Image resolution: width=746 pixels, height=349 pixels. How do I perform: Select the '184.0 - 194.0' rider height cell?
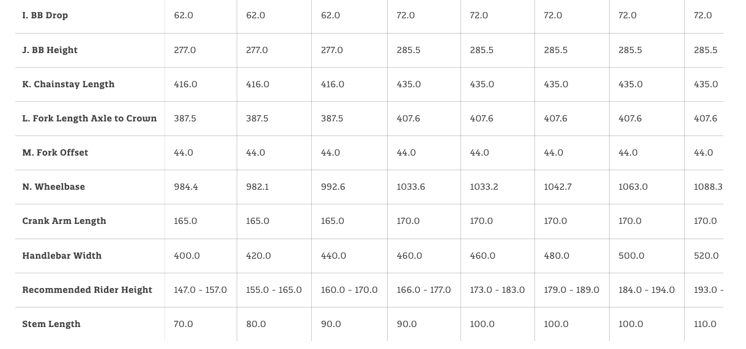click(646, 290)
